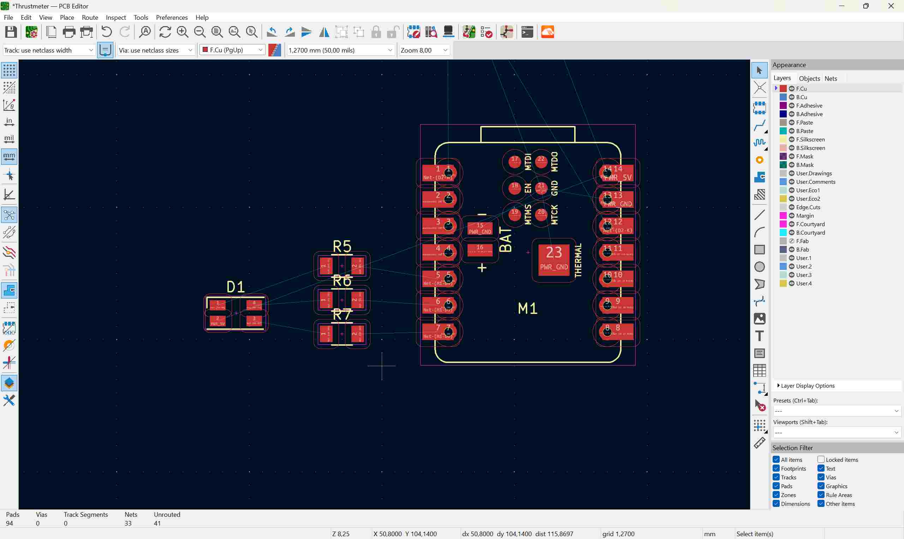Switch to the Nets tab
904x539 pixels.
(831, 78)
